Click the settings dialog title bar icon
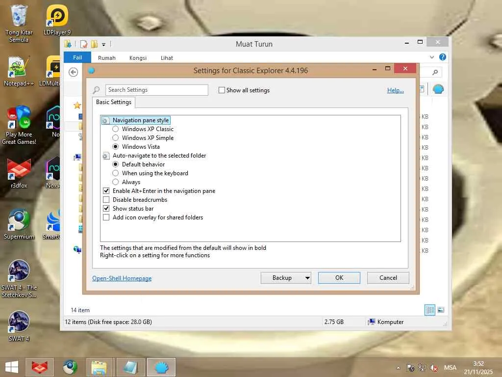This screenshot has height=377, width=502. pos(91,71)
